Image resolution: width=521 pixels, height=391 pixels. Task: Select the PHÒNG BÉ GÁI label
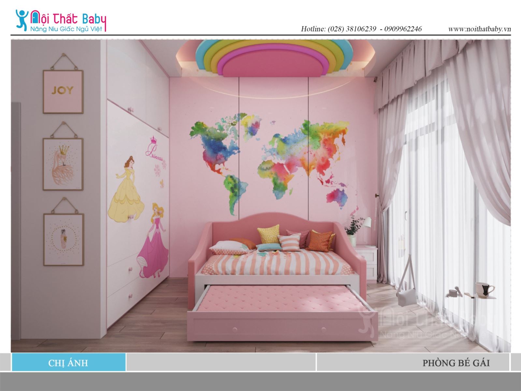(x=456, y=363)
